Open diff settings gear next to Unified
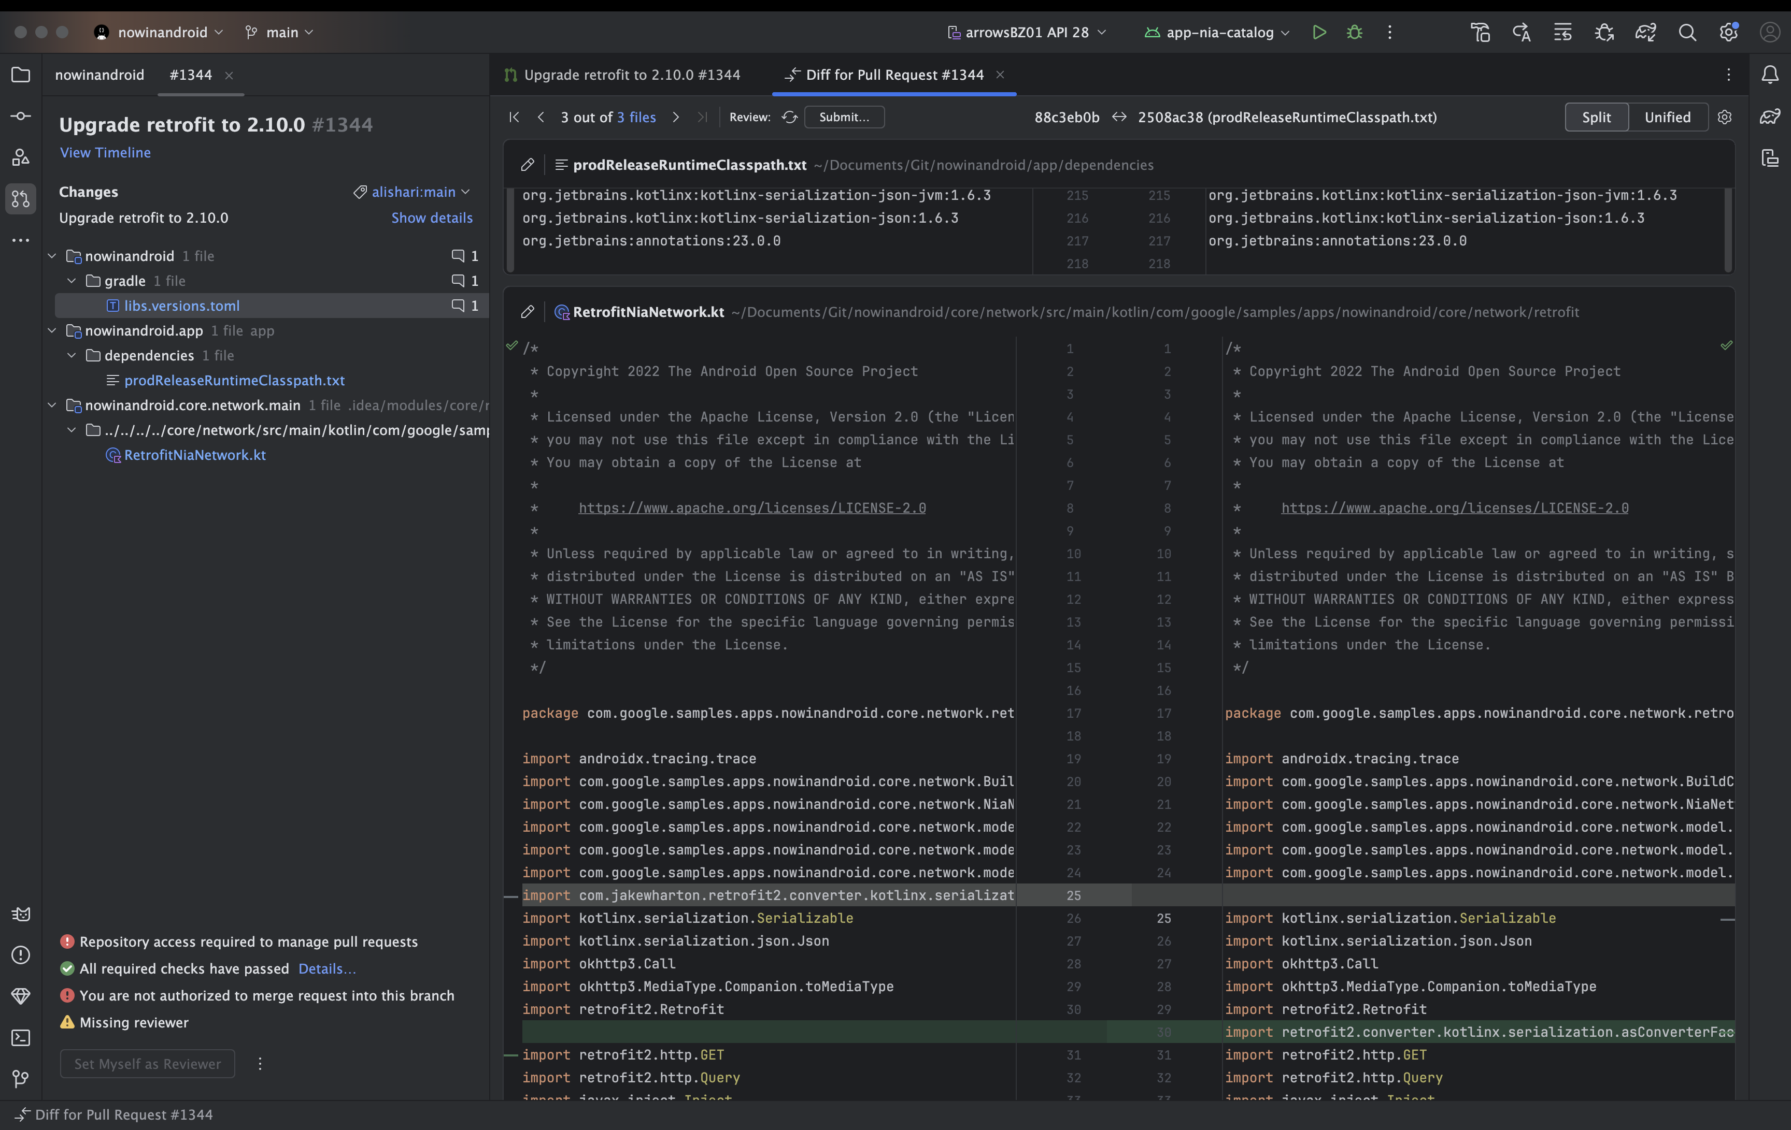1791x1130 pixels. pos(1725,117)
